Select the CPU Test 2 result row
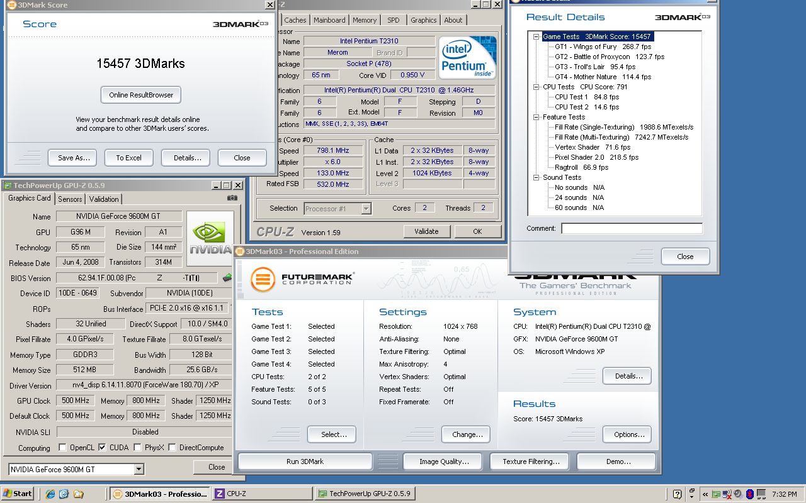The height and width of the screenshot is (503, 806). tap(587, 107)
